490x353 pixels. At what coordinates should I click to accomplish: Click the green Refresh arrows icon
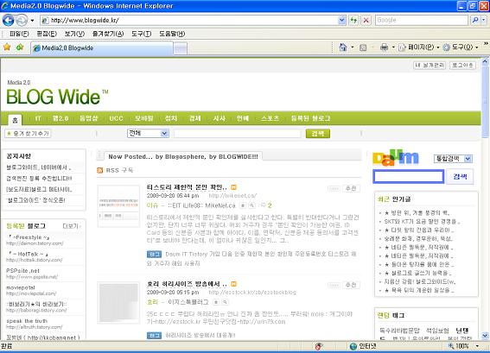click(x=353, y=21)
